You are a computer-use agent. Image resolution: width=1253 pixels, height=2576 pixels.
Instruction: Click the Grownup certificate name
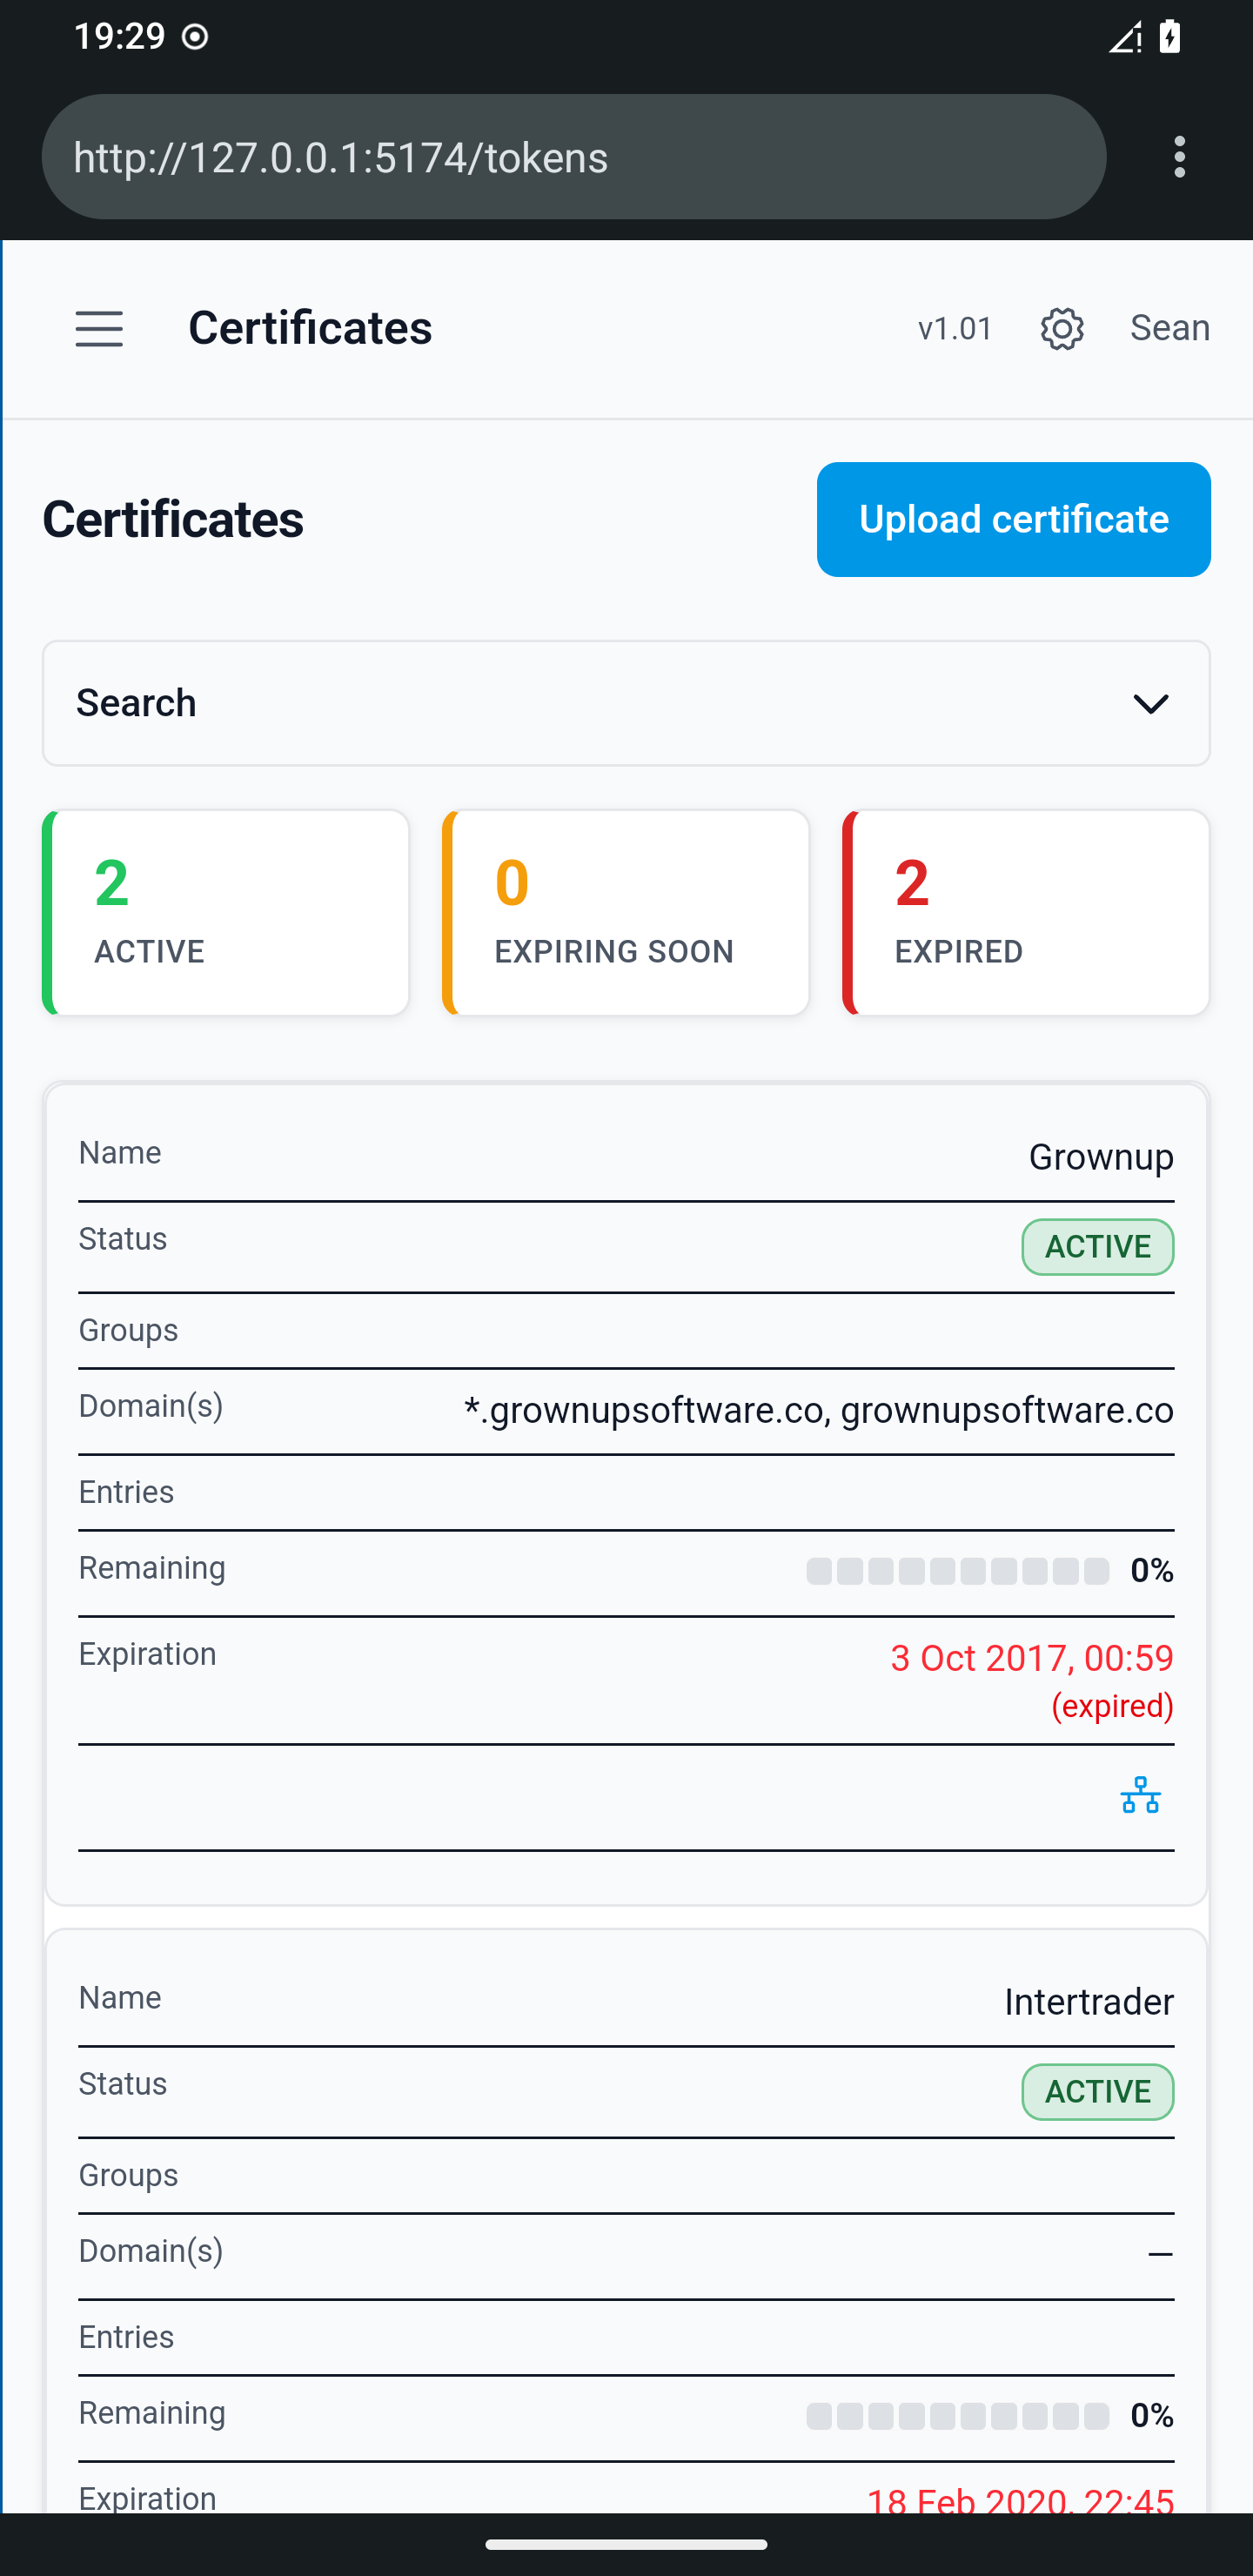(x=1101, y=1157)
